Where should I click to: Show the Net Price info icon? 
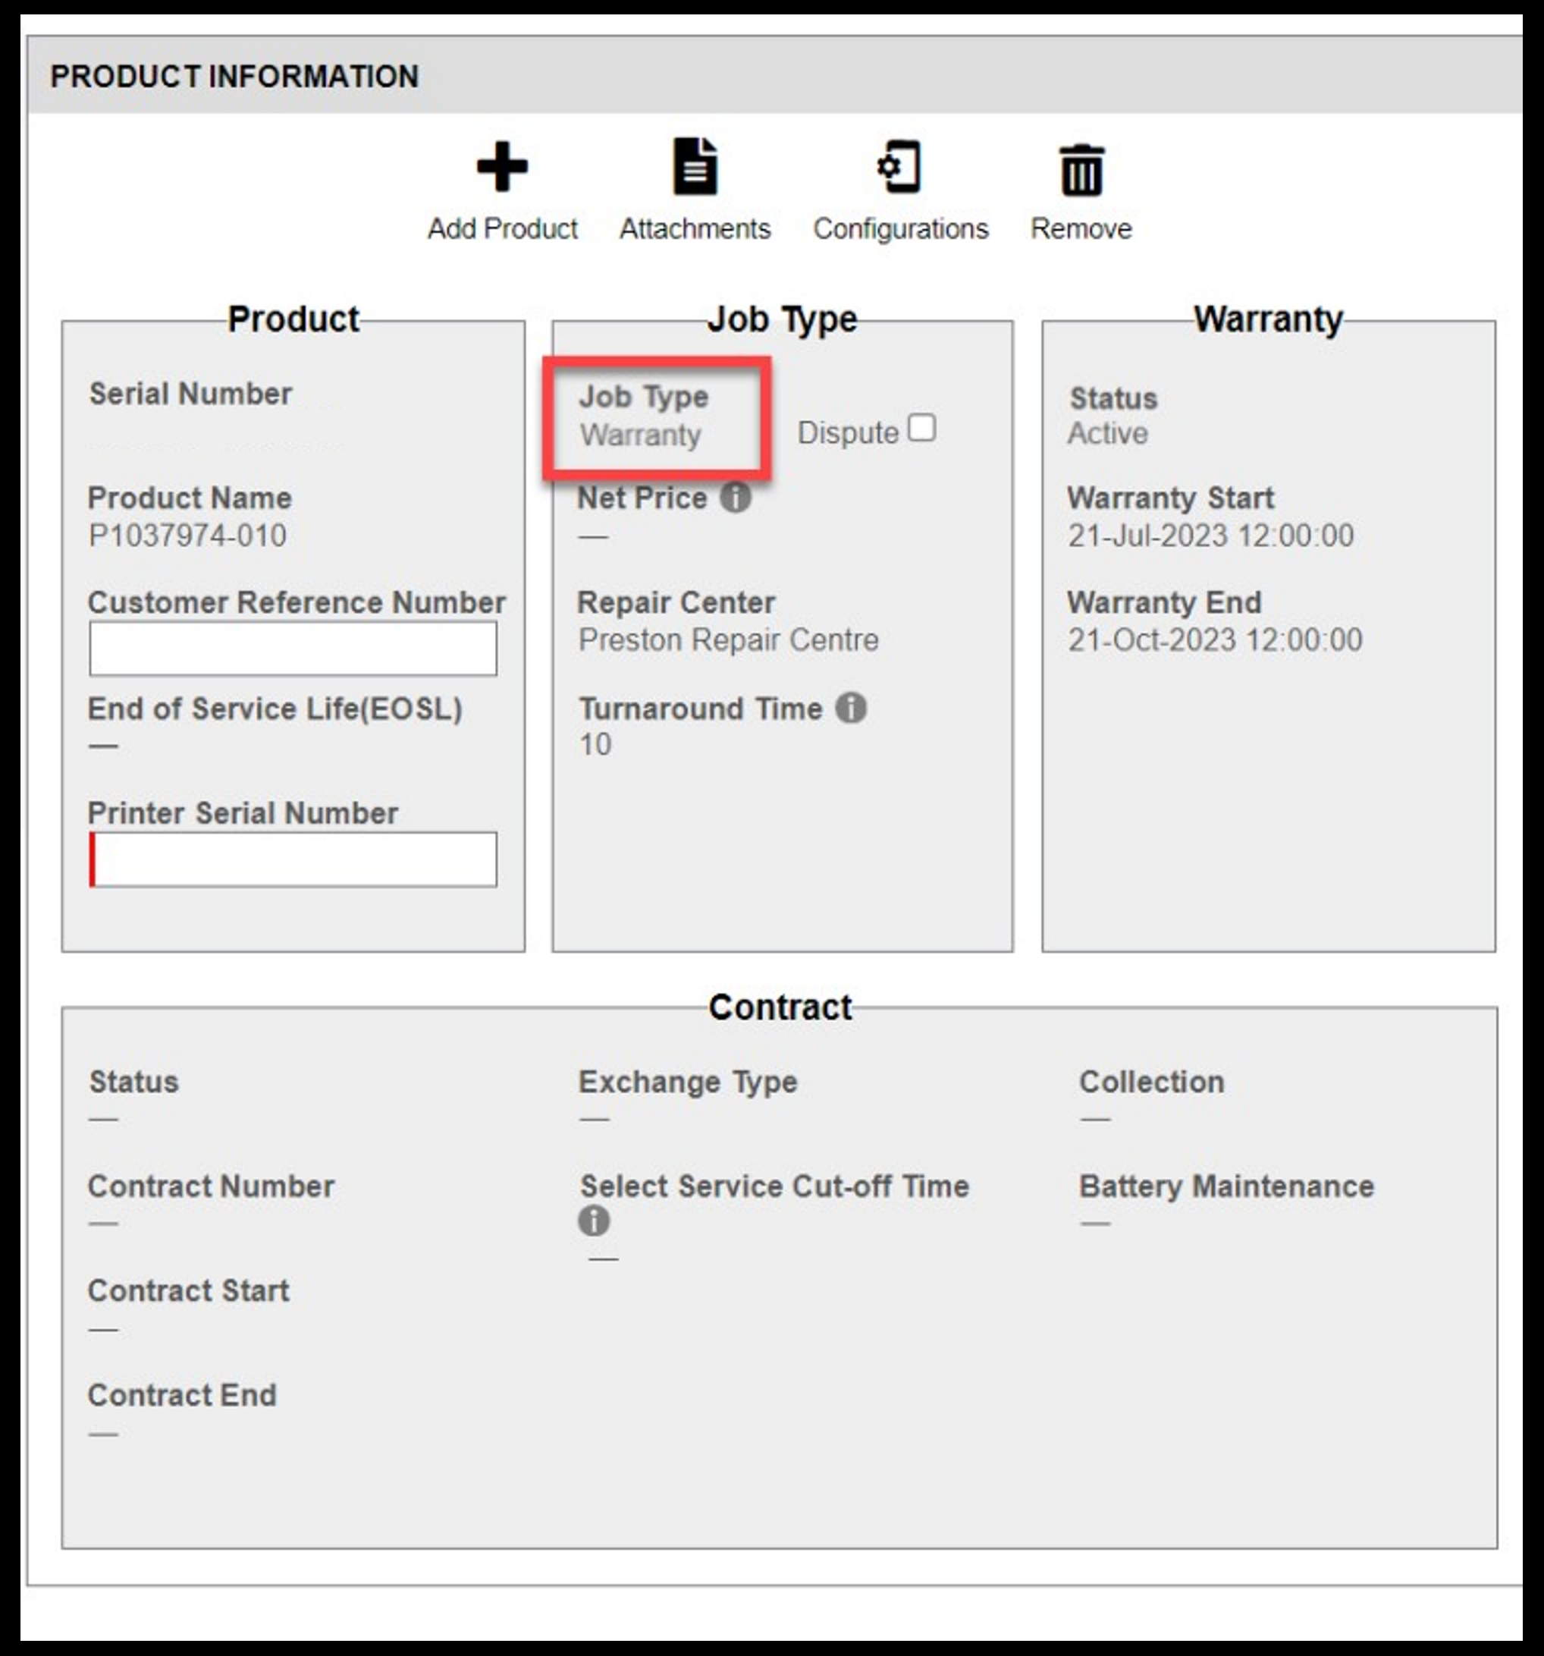(x=736, y=498)
